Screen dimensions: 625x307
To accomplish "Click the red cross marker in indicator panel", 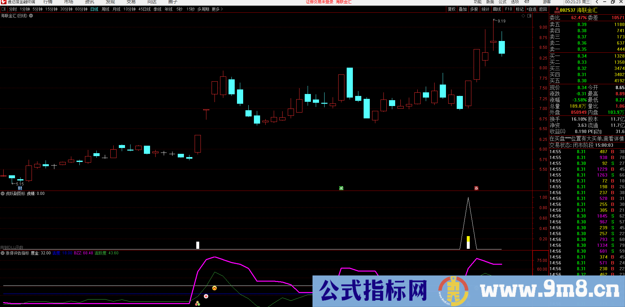I will [206, 296].
